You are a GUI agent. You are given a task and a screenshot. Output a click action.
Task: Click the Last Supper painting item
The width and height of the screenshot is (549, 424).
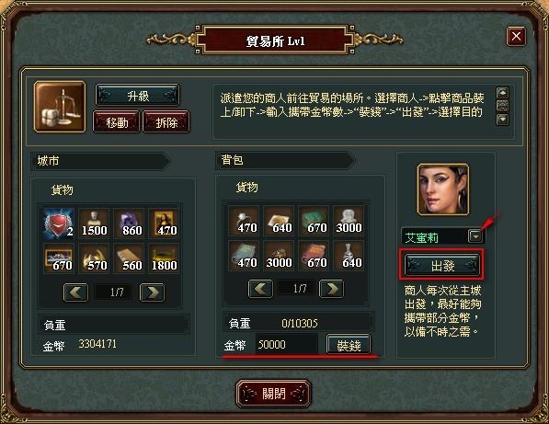[x=59, y=258]
